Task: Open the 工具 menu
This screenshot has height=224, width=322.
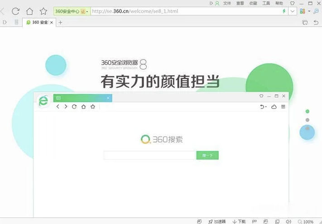Action: click(266, 3)
